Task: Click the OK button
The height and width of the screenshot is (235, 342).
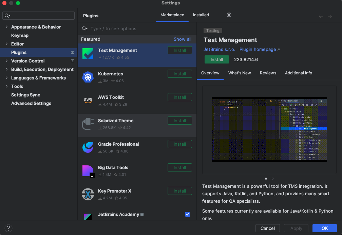Action: (x=325, y=228)
